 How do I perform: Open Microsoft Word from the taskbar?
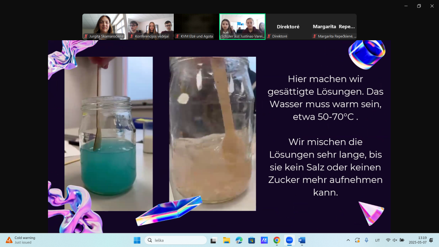(302, 240)
